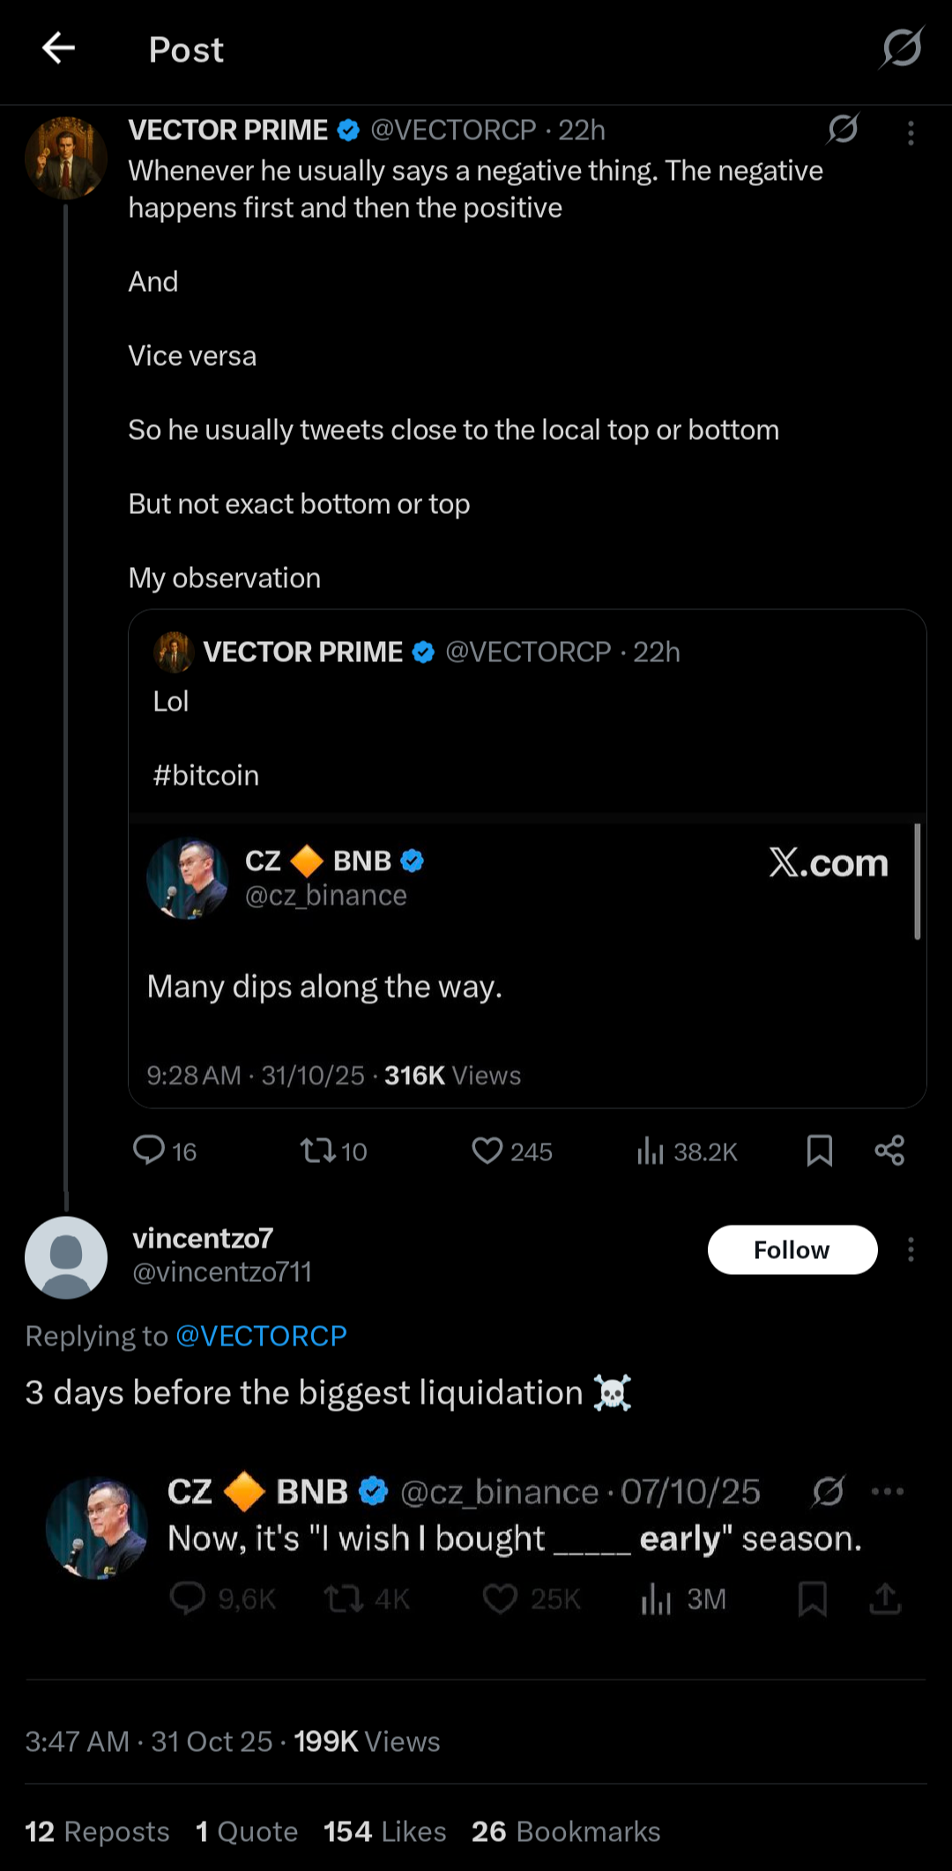Open more options on VECTOR PRIME post
952x1871 pixels.
click(911, 132)
